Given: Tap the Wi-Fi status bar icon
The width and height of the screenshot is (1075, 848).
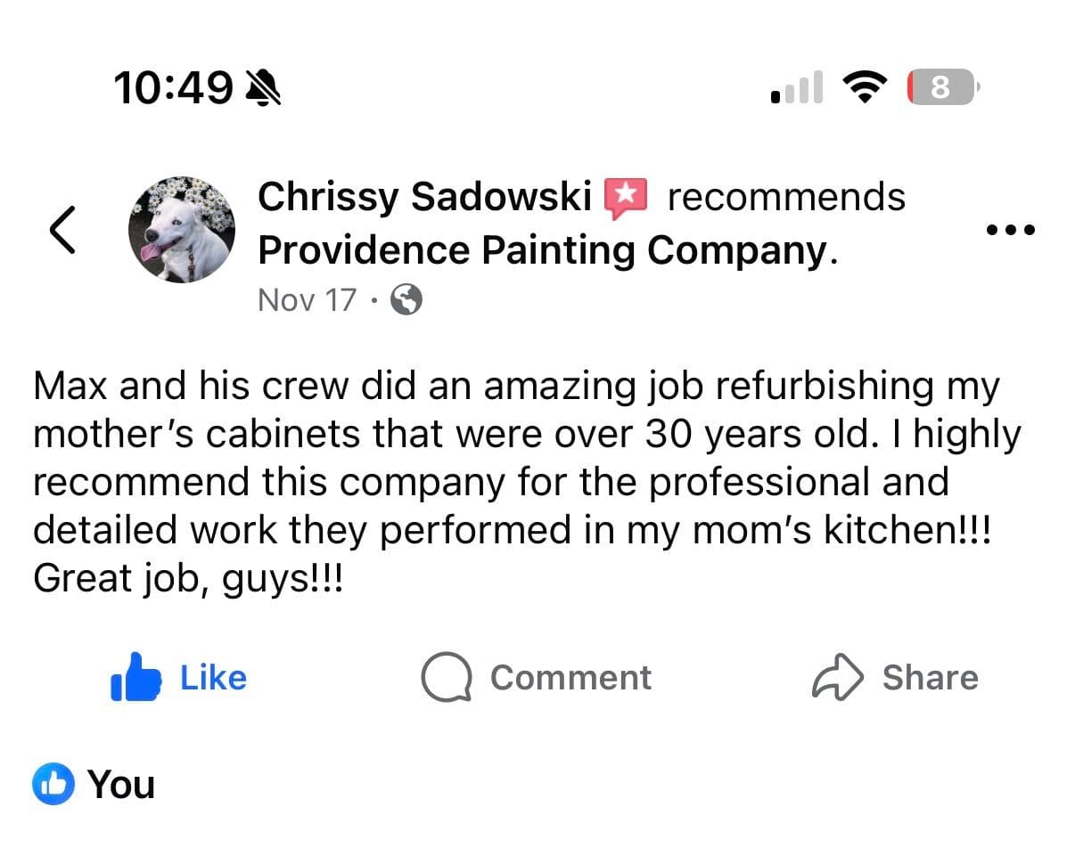Looking at the screenshot, I should pos(863,87).
